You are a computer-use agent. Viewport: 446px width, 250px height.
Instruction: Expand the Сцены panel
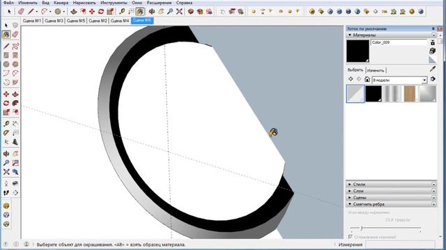tap(350, 197)
